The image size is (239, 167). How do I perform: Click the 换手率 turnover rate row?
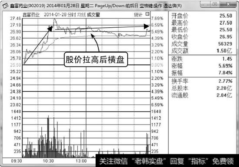[x=202, y=81]
